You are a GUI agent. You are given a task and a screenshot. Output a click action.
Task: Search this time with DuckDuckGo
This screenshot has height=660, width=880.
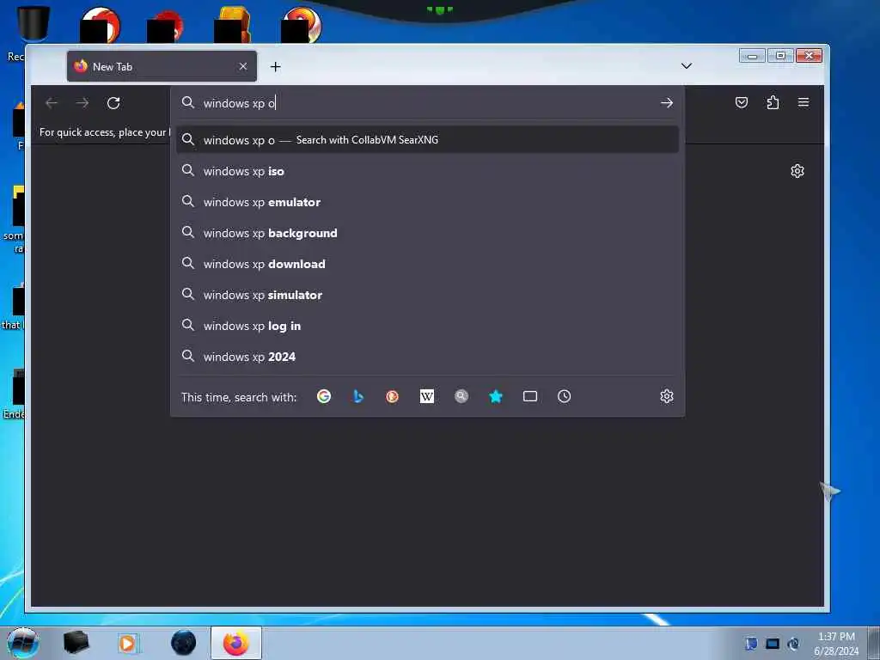(392, 396)
